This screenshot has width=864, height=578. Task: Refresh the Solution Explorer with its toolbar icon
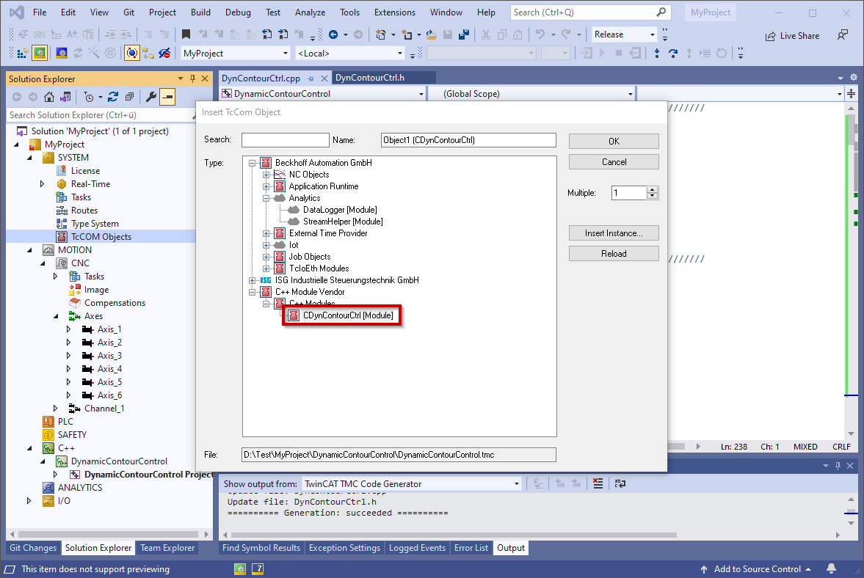coord(112,96)
